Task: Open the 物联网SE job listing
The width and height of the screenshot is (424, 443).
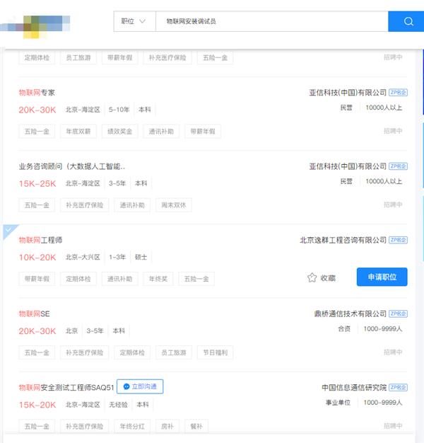Action: coord(34,314)
